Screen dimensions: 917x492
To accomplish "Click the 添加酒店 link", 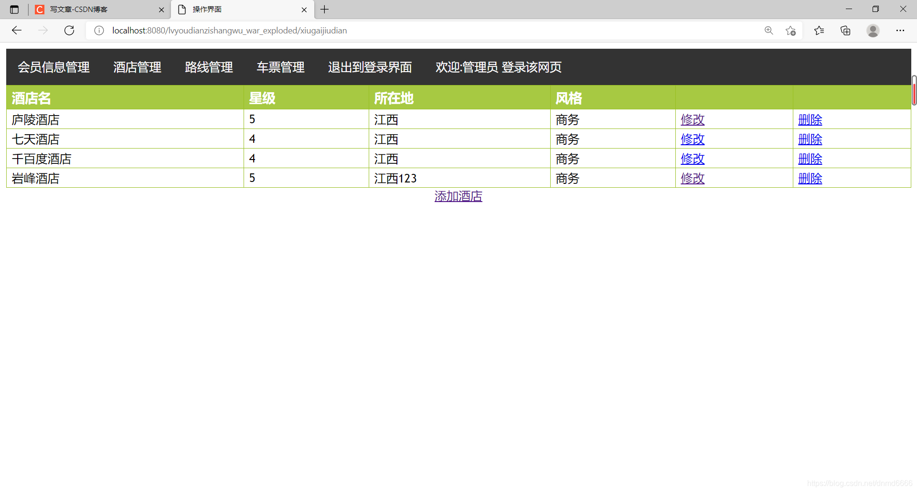I will pyautogui.click(x=458, y=196).
